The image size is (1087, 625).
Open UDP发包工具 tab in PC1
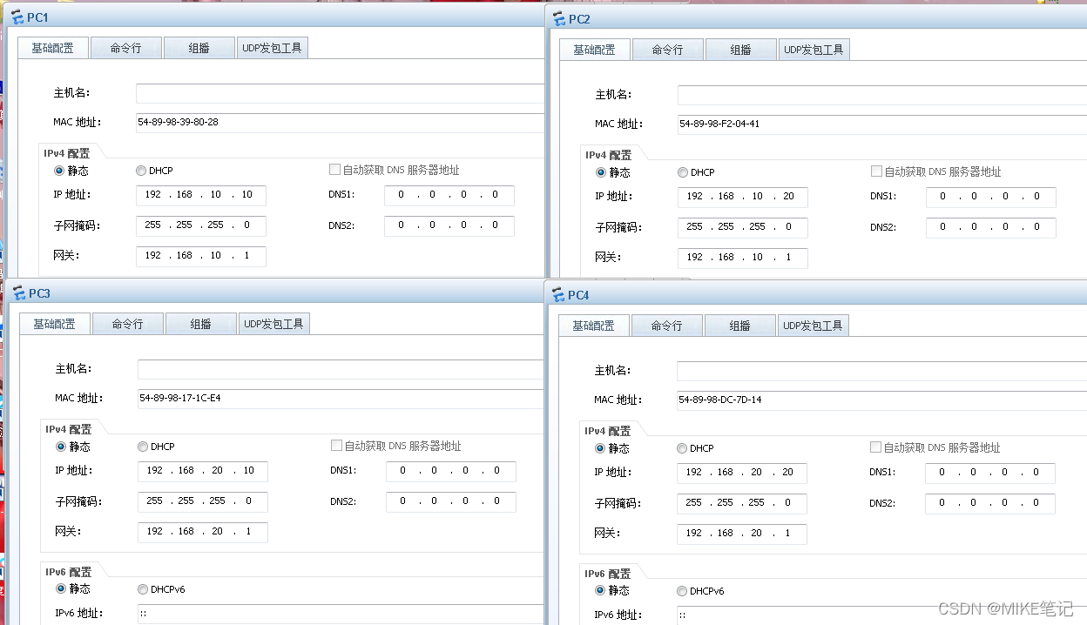273,48
